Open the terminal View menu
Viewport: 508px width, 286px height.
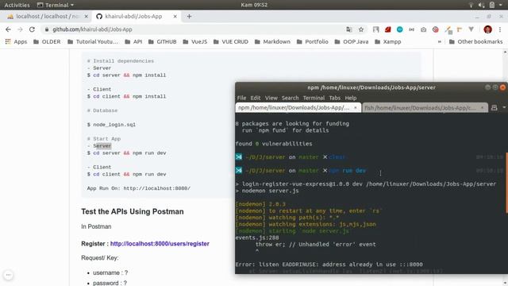(271, 98)
